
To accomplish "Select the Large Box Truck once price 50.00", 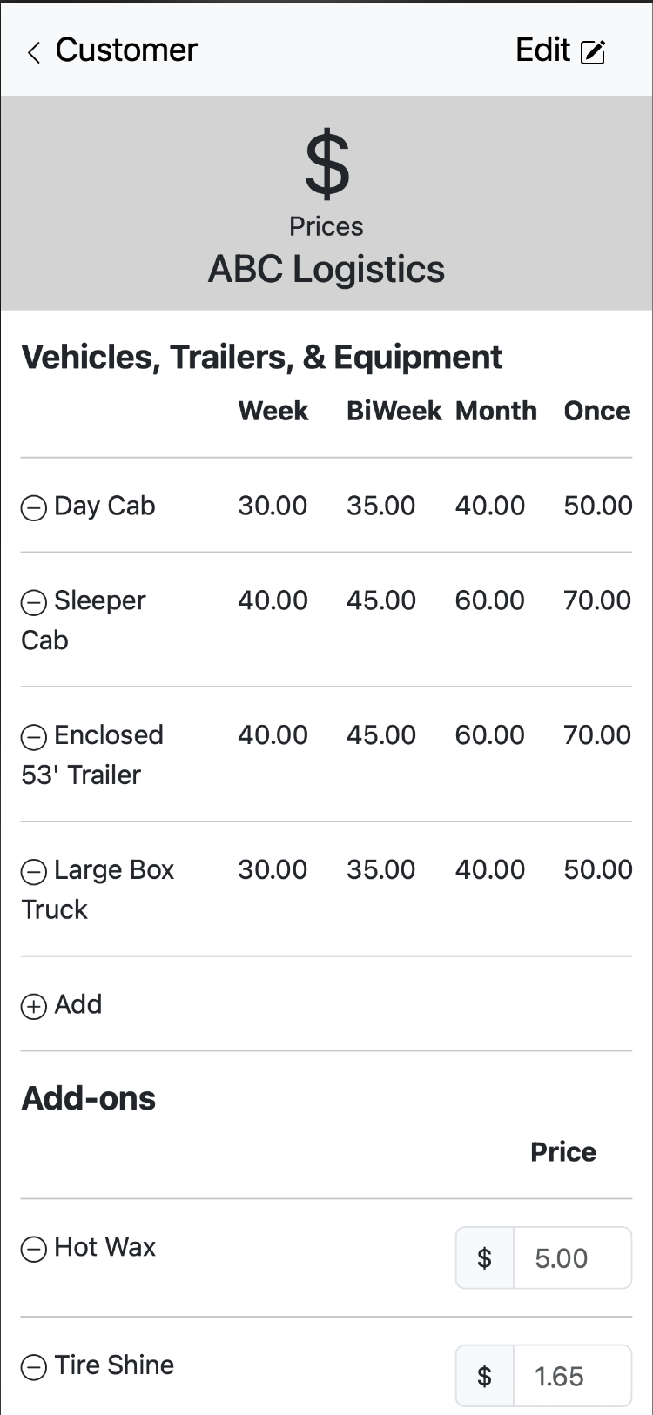I will tap(597, 870).
